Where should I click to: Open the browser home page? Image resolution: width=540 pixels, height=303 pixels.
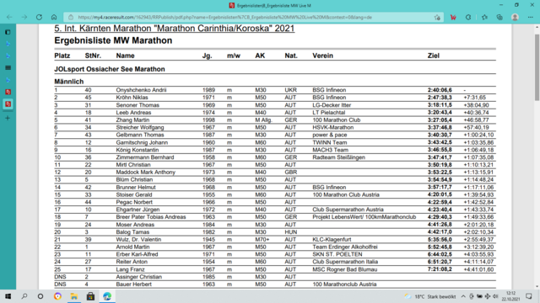point(54,17)
